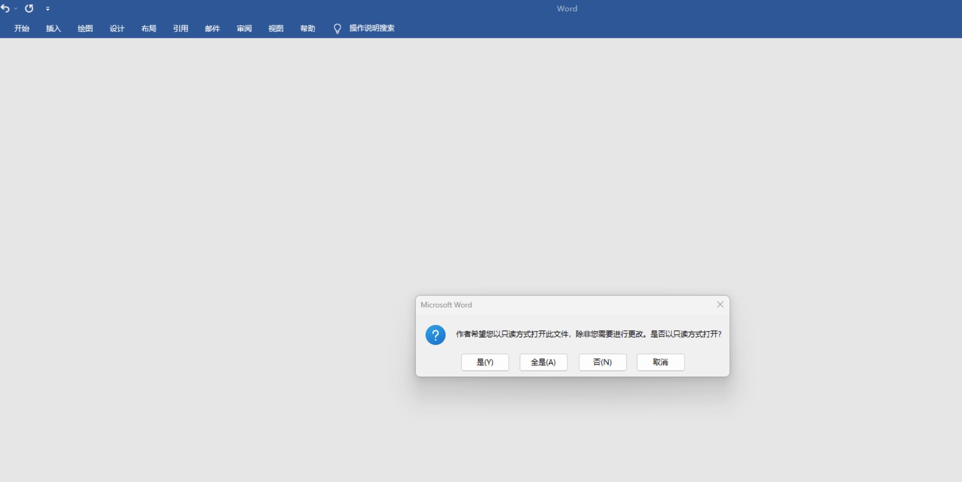962x482 pixels.
Task: Go to the 布局 tab
Action: click(x=149, y=28)
